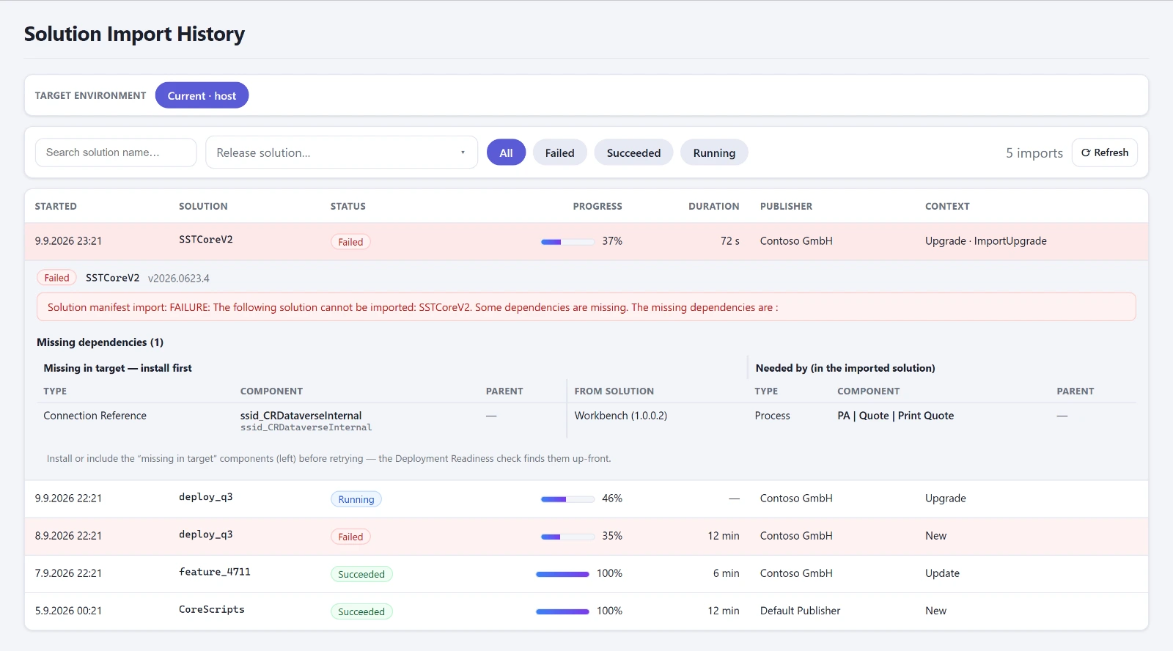Screen dimensions: 1173x651
Task: Select the Current · host environment pill
Action: tap(202, 95)
